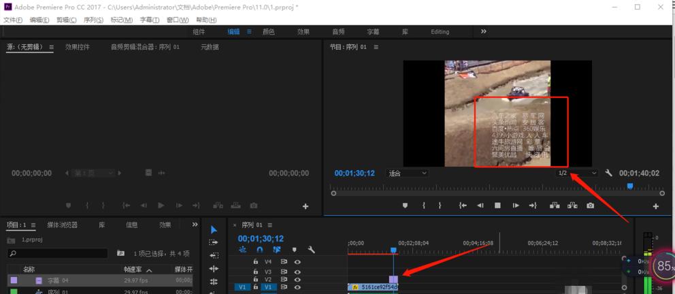Click the Program monitor playhead marker
The height and width of the screenshot is (294, 675).
click(x=630, y=186)
